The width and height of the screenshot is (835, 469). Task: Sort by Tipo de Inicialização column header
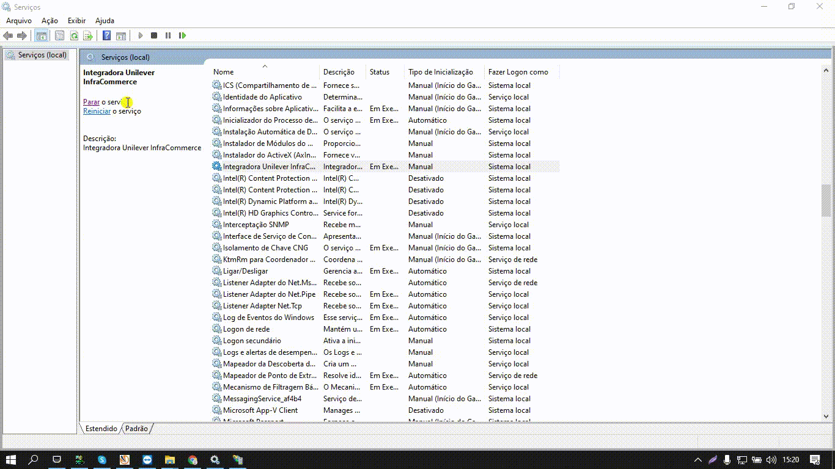444,72
